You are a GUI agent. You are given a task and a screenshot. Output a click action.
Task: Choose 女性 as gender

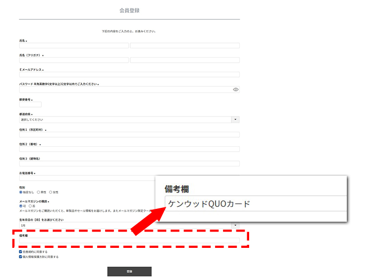pyautogui.click(x=51, y=192)
